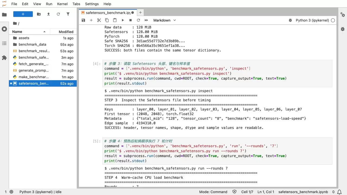The width and height of the screenshot is (347, 195).
Task: Sort files by Modified column
Action: click(63, 32)
